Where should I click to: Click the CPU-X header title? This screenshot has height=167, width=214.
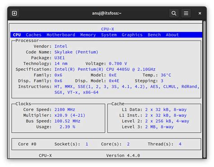point(107,29)
